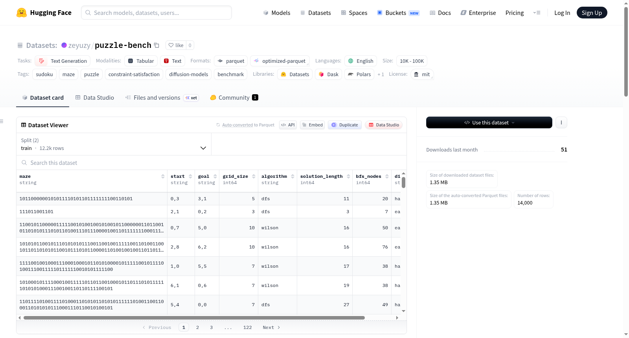
Task: Open Buckets in top navigation
Action: coord(398,13)
